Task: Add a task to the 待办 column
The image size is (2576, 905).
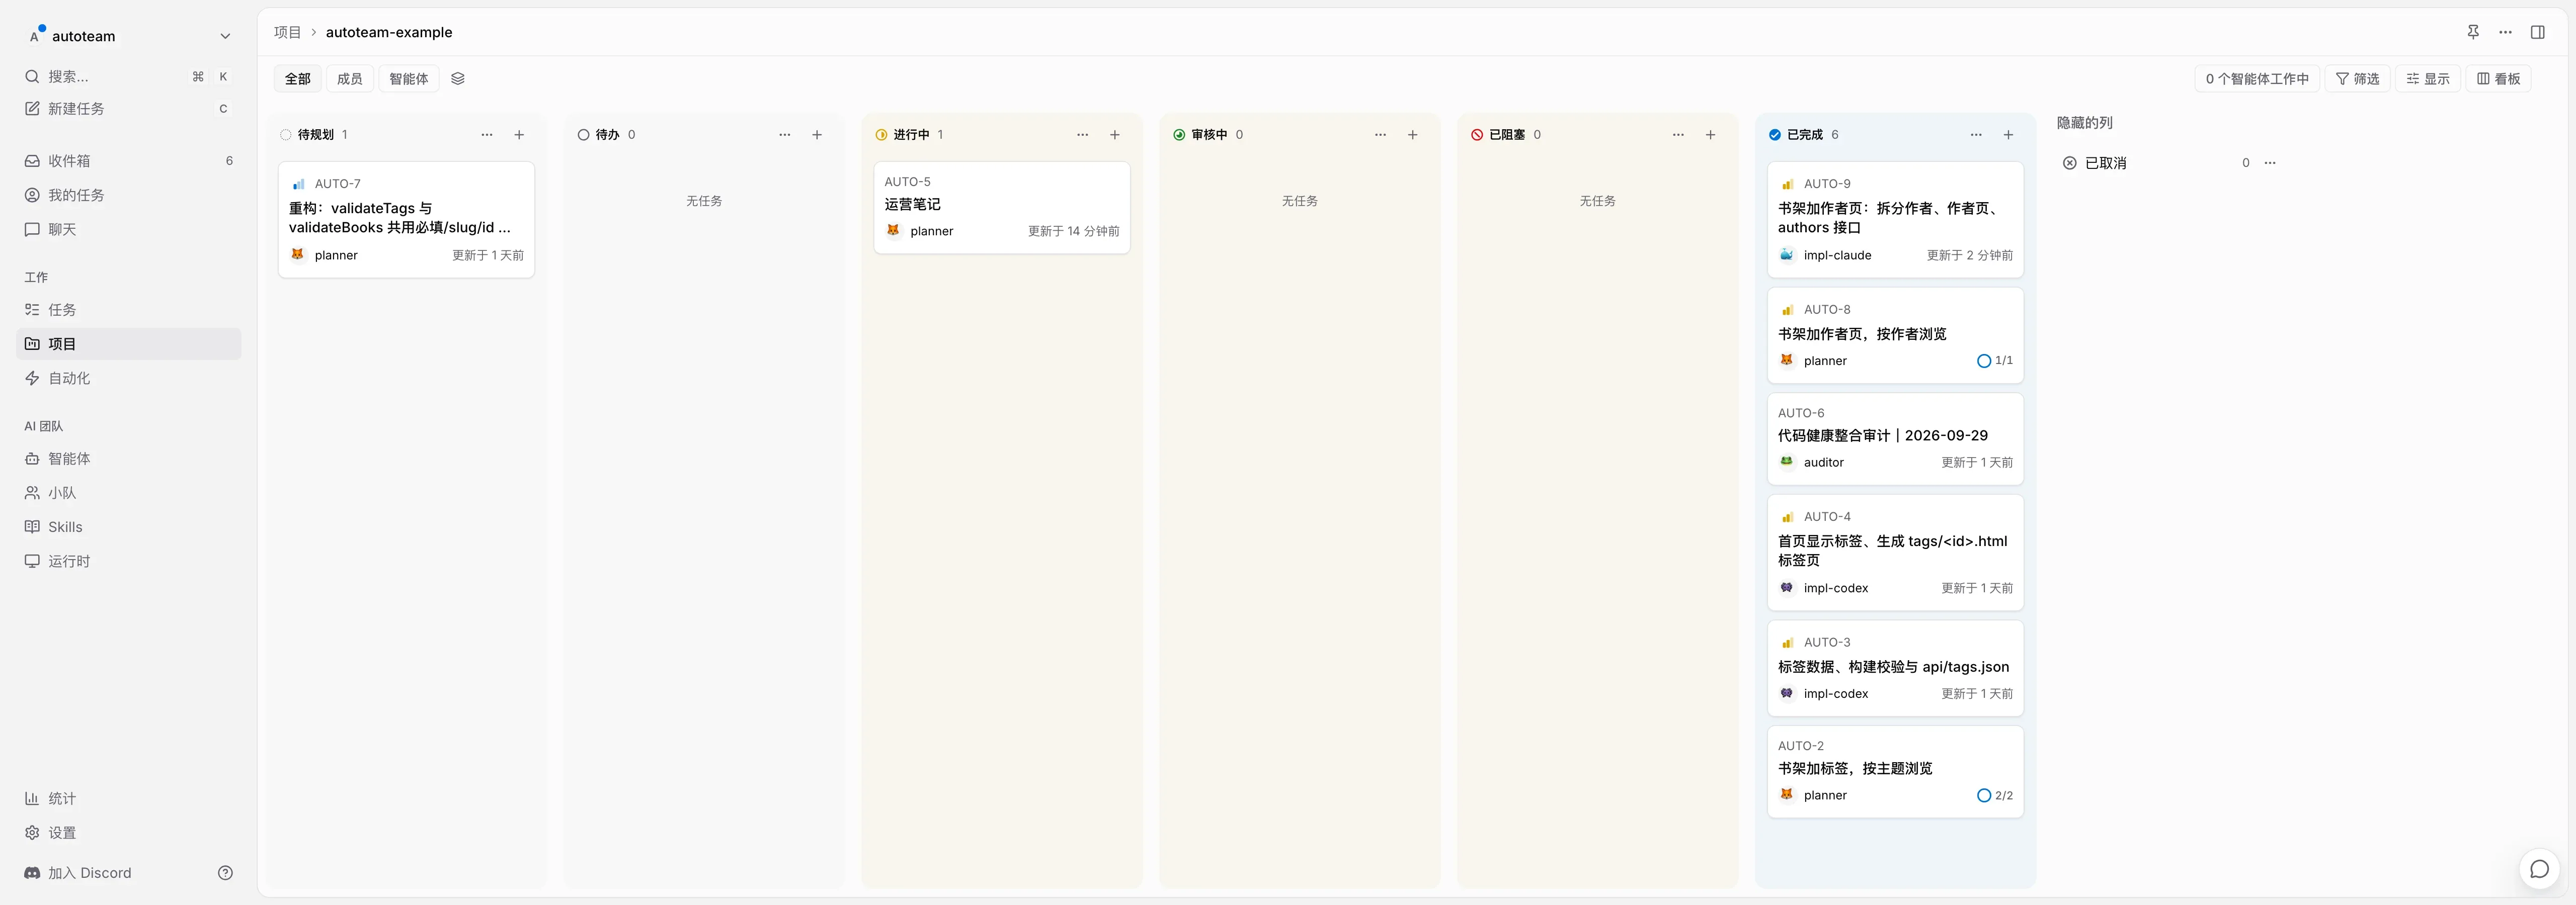Action: click(x=817, y=135)
